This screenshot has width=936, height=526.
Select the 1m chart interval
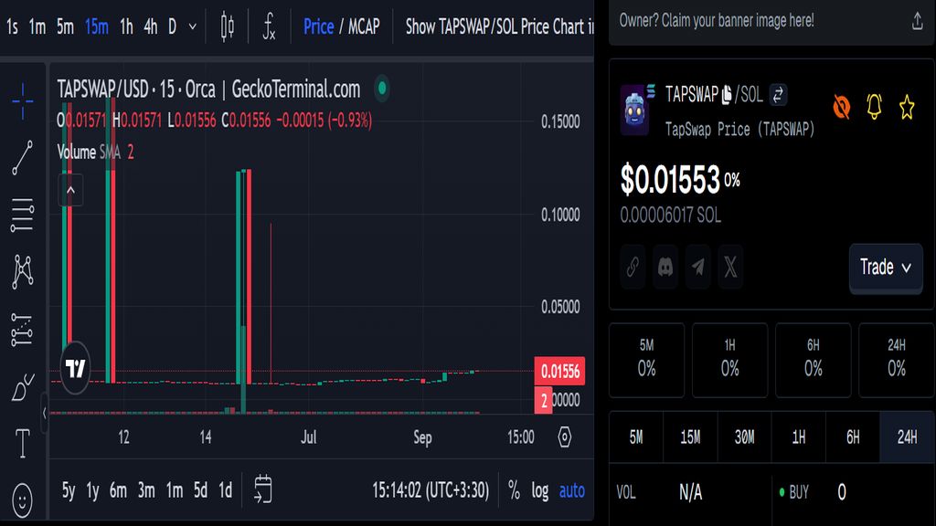[37, 26]
